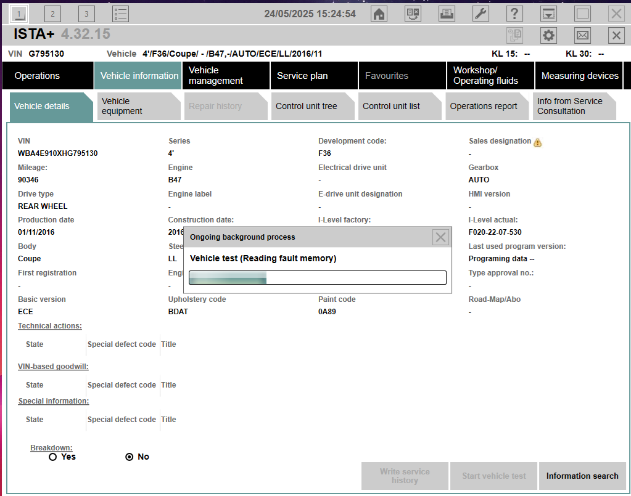Click the Paint code value 0A89
The width and height of the screenshot is (631, 496).
pos(327,312)
